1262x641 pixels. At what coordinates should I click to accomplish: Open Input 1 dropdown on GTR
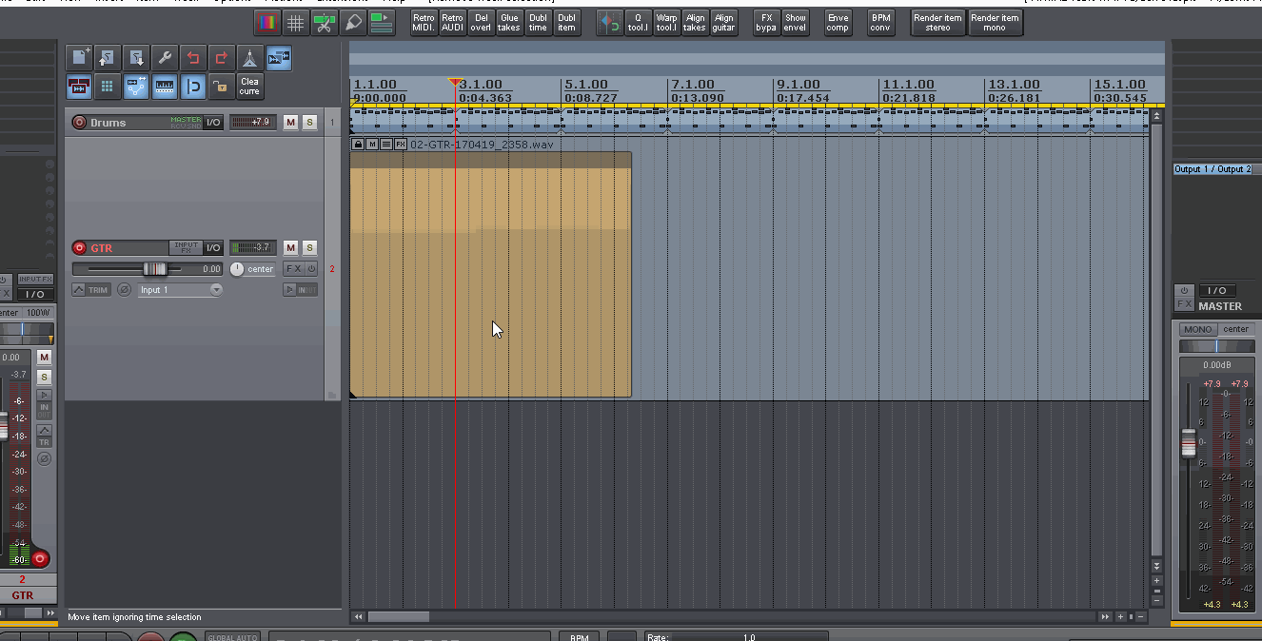tap(181, 290)
